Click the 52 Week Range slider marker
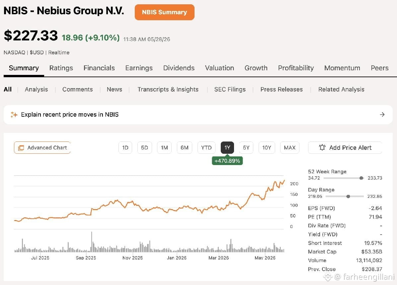This screenshot has width=397, height=285. click(x=361, y=178)
